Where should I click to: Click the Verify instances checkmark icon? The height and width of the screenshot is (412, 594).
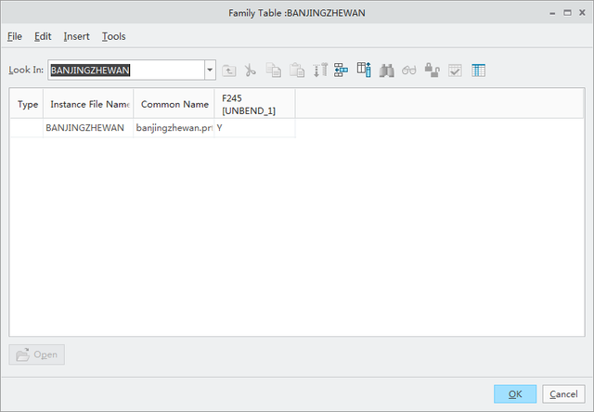pos(455,71)
